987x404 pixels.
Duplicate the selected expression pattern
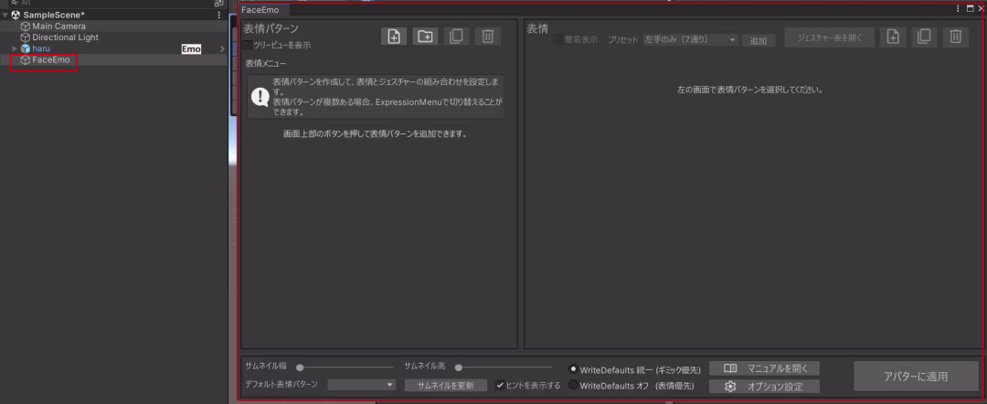click(456, 37)
